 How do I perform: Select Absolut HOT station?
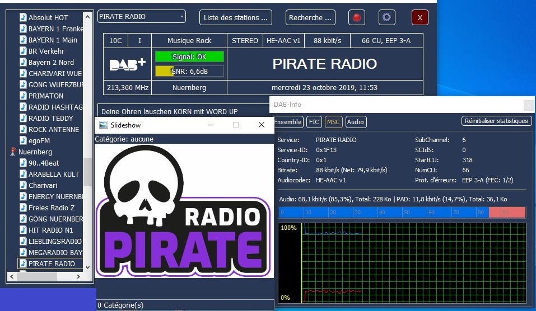click(x=48, y=17)
